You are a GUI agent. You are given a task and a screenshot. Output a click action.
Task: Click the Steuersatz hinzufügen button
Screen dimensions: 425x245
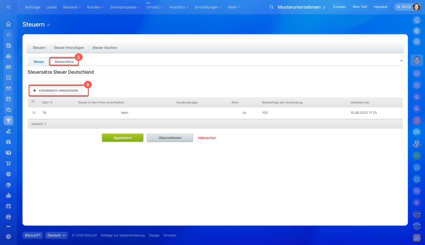click(56, 91)
